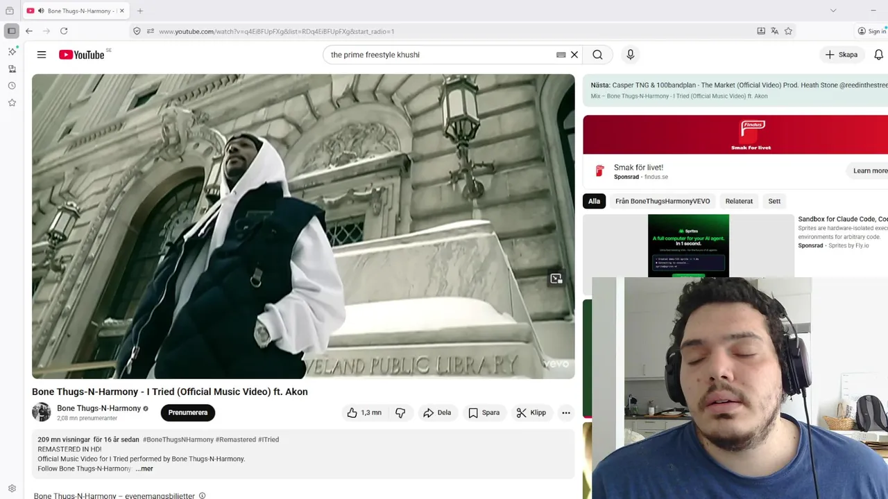The width and height of the screenshot is (888, 499).
Task: Open Sprites sandbox ad thumbnail
Action: pyautogui.click(x=688, y=245)
